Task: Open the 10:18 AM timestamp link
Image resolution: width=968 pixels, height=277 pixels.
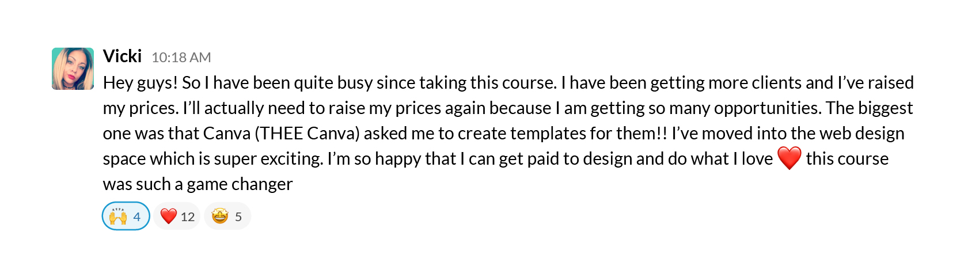Action: click(x=181, y=58)
